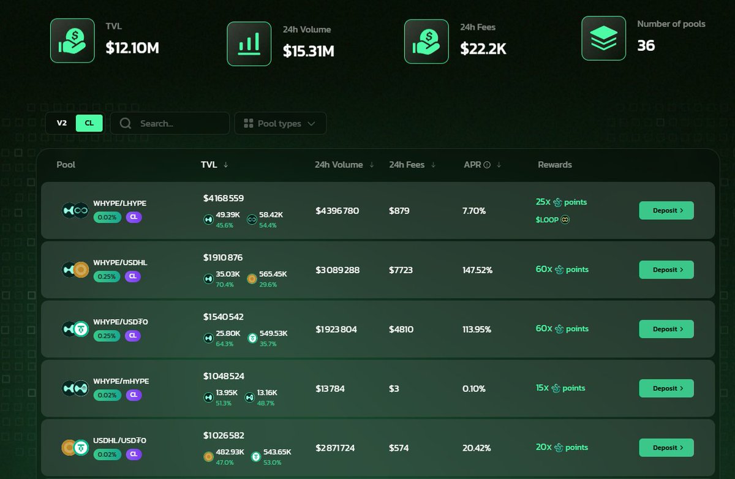The image size is (735, 479).
Task: Click the $2871724 volume value
Action: [x=335, y=448]
